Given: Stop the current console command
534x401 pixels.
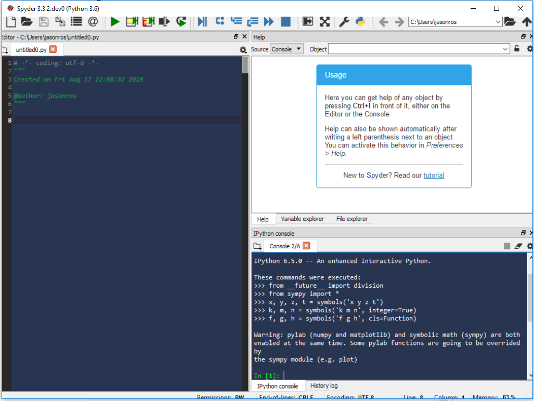Looking at the screenshot, I should [507, 246].
